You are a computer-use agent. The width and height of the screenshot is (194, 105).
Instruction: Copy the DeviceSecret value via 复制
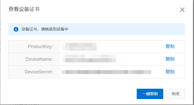[170, 72]
